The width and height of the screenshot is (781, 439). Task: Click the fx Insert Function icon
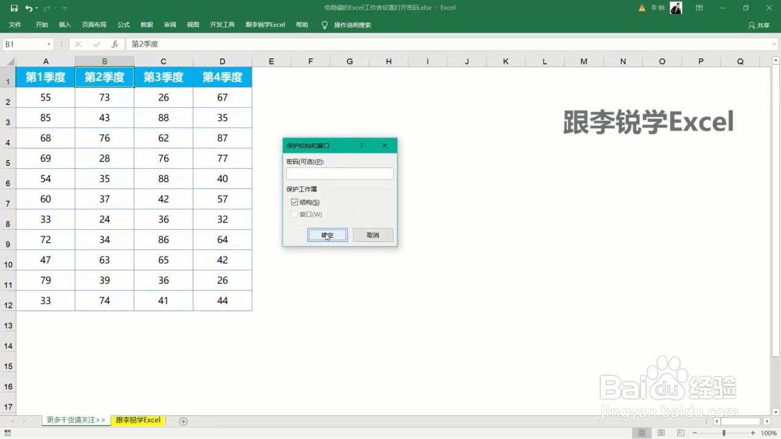click(x=115, y=45)
